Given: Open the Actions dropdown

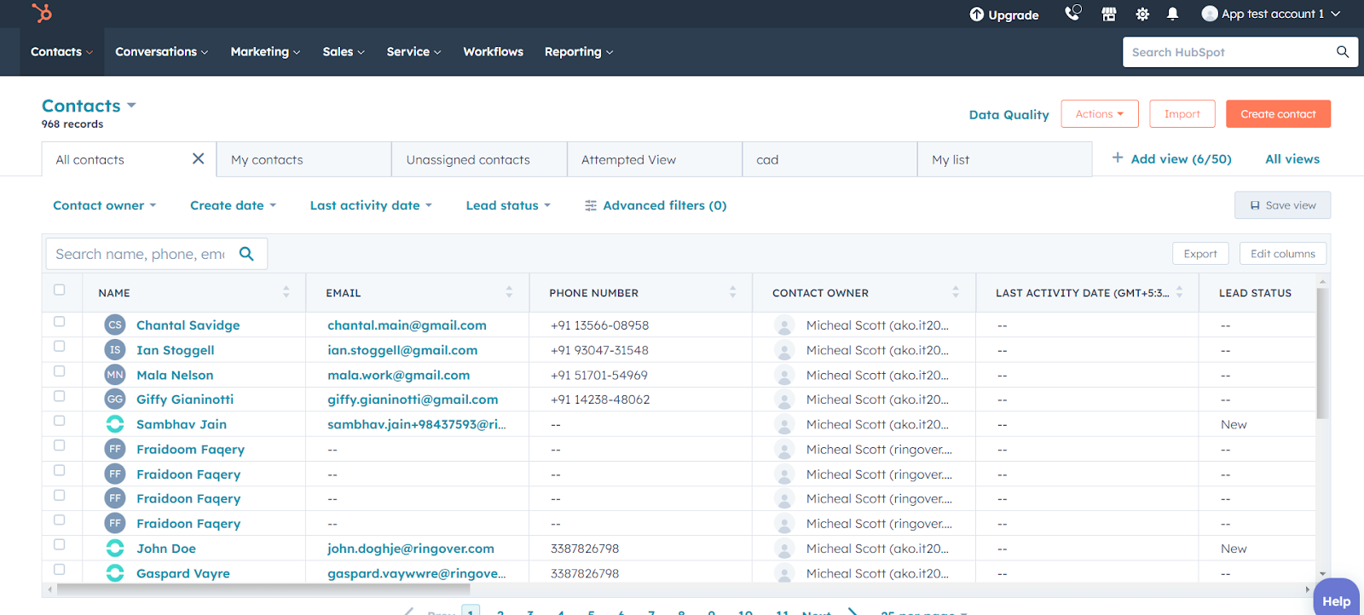Looking at the screenshot, I should pos(1099,114).
